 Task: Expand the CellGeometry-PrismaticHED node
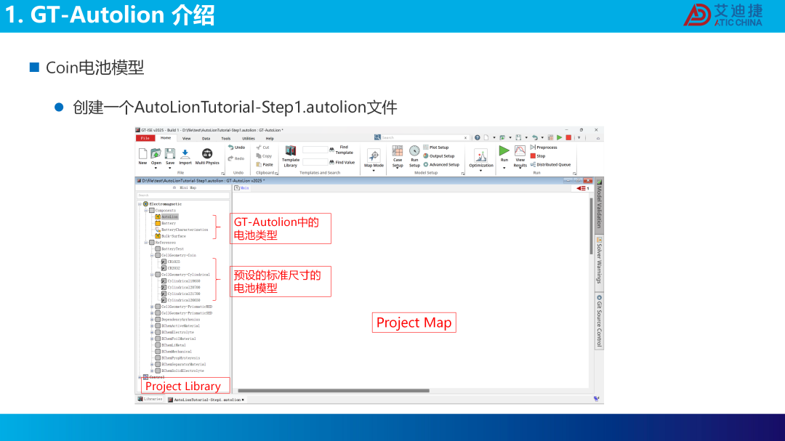pyautogui.click(x=152, y=307)
